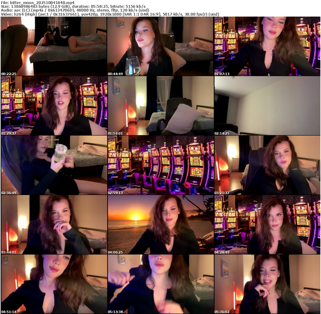Click the file name bitter_moon_202510041840.mp4
The width and height of the screenshot is (321, 314).
[x=42, y=3]
